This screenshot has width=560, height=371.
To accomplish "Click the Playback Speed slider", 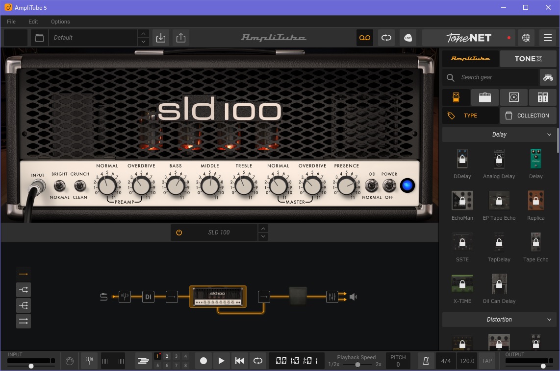I will tap(357, 364).
